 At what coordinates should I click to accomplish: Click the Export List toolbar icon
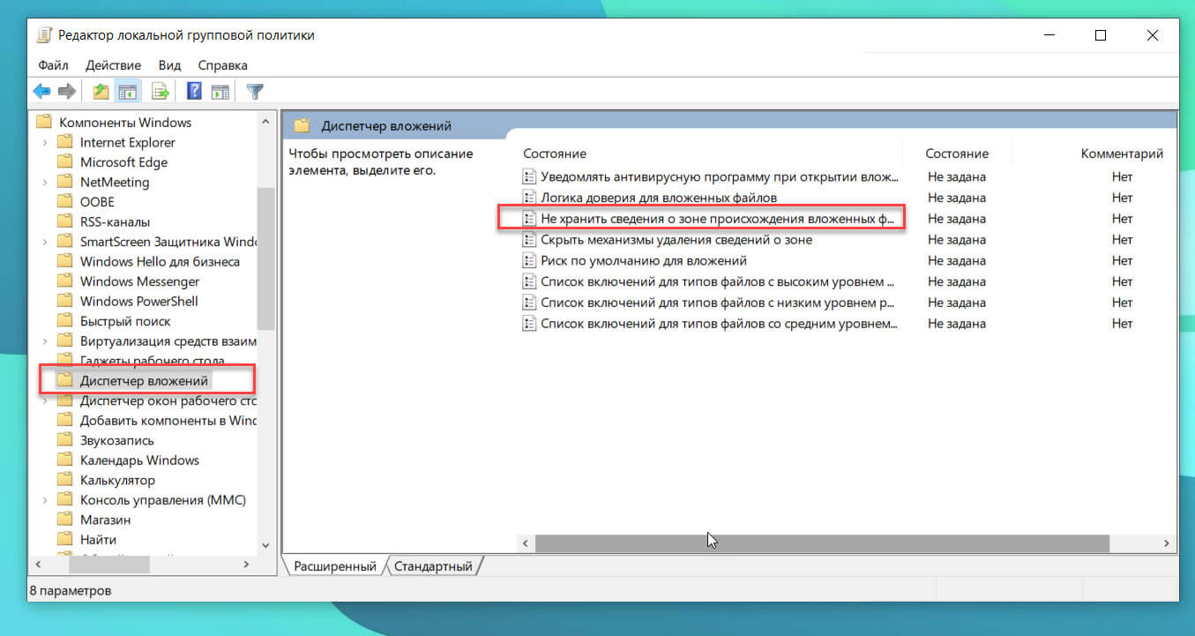point(160,91)
